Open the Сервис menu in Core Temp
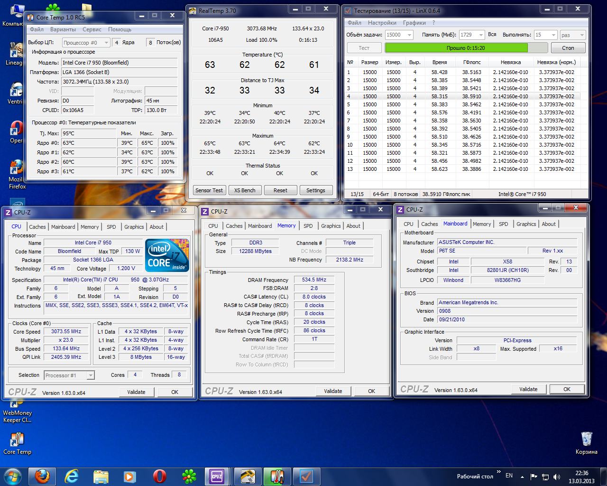The height and width of the screenshot is (486, 607). click(x=92, y=29)
